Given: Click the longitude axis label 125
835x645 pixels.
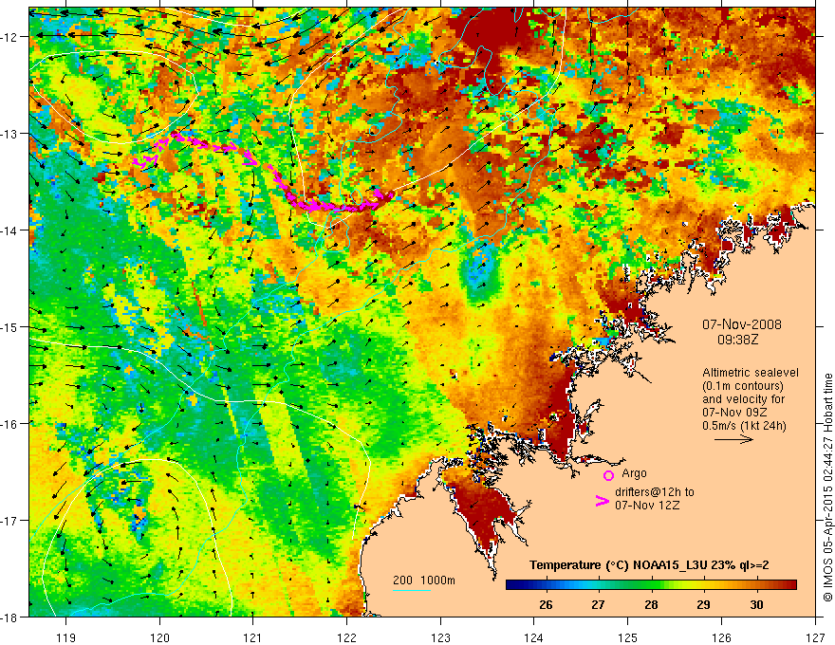Looking at the screenshot, I should click(628, 637).
